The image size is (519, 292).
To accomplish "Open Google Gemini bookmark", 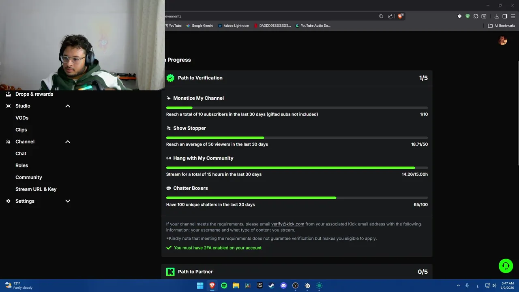I will pos(199,26).
